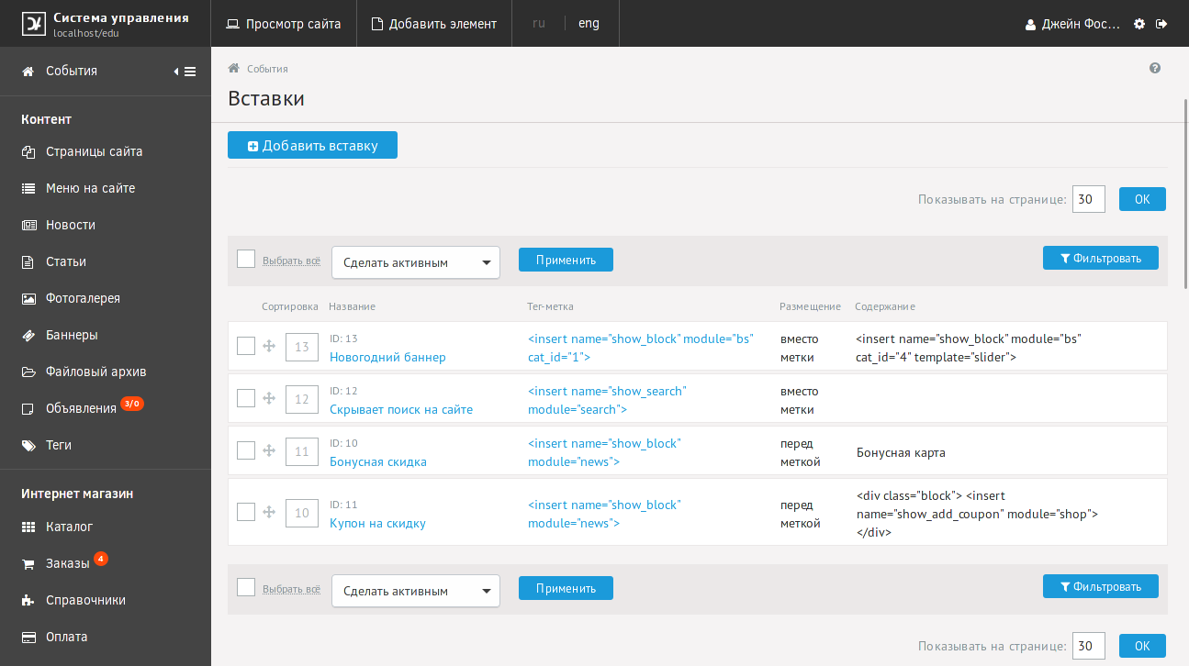1189x666 pixels.
Task: Check the Скрывает поиск на сайте checkbox
Action: 245,398
